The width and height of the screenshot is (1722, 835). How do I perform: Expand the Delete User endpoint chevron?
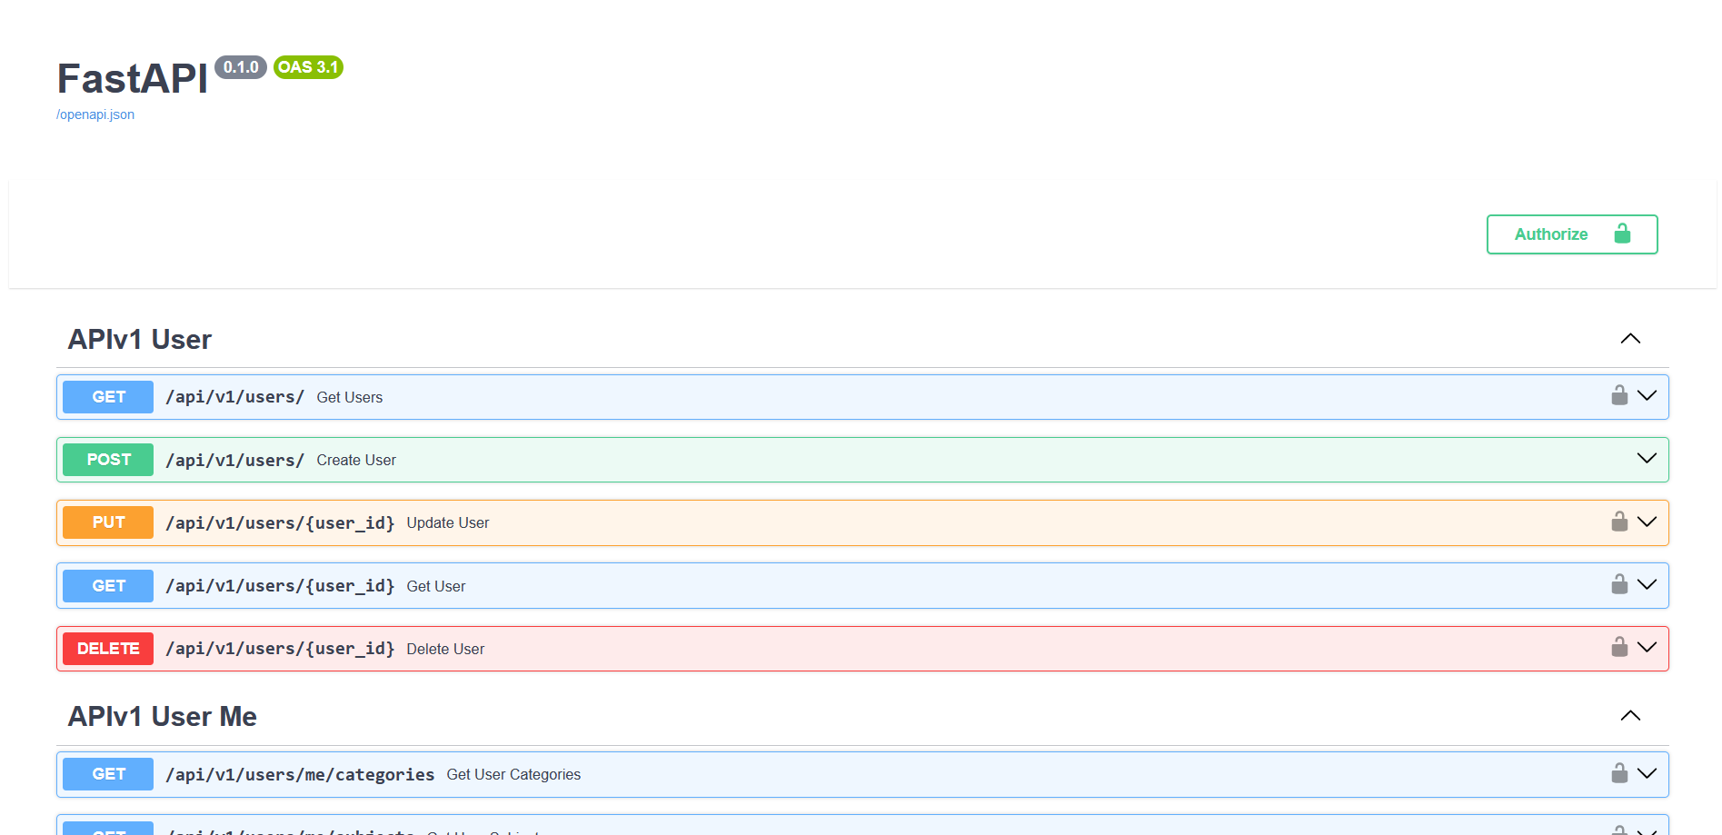coord(1647,647)
